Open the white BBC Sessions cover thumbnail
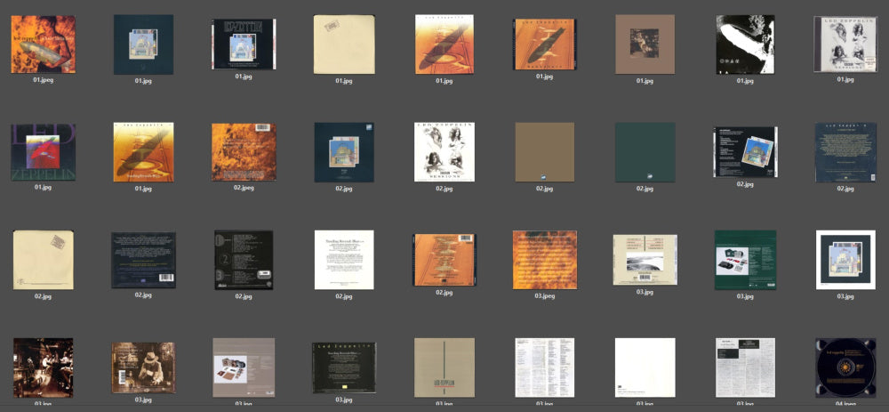The width and height of the screenshot is (889, 412). pyautogui.click(x=444, y=152)
